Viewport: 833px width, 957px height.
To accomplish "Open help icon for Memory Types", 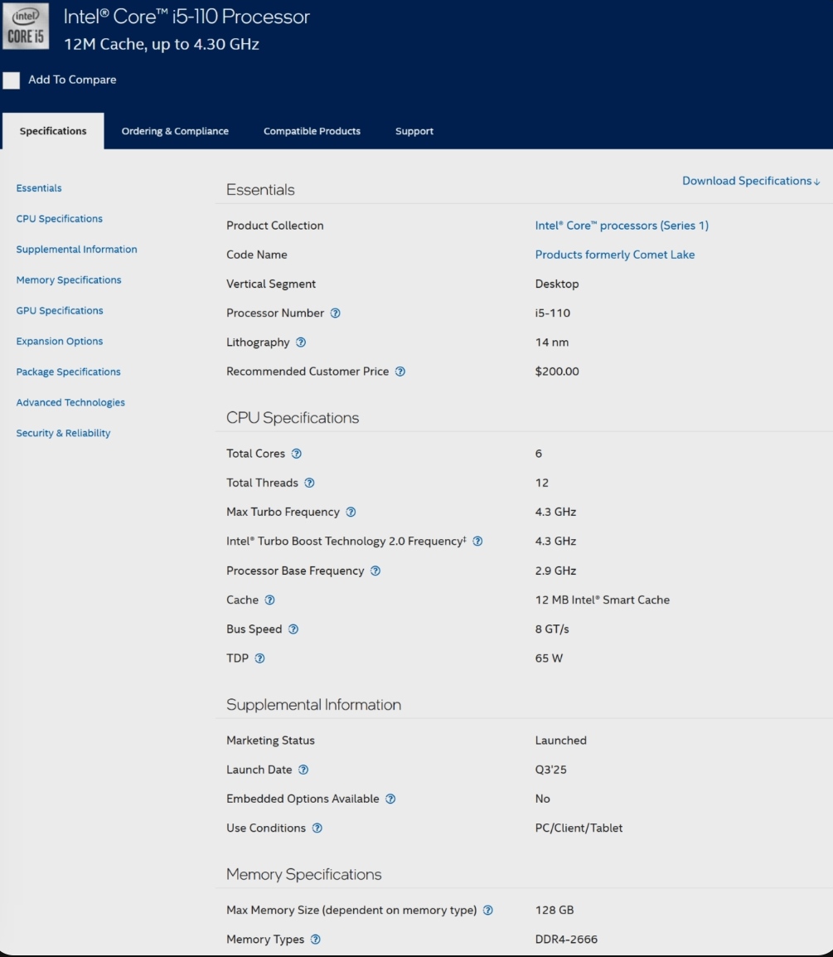I will [315, 940].
